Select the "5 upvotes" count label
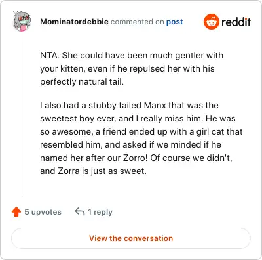Image resolution: width=262 pixels, height=260 pixels. pyautogui.click(x=43, y=212)
